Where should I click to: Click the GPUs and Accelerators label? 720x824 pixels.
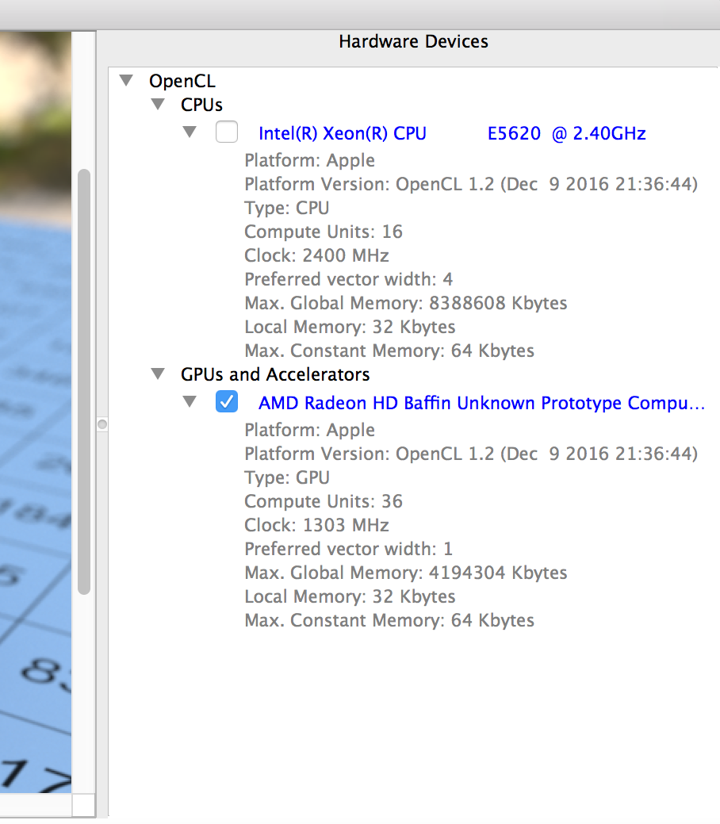275,374
